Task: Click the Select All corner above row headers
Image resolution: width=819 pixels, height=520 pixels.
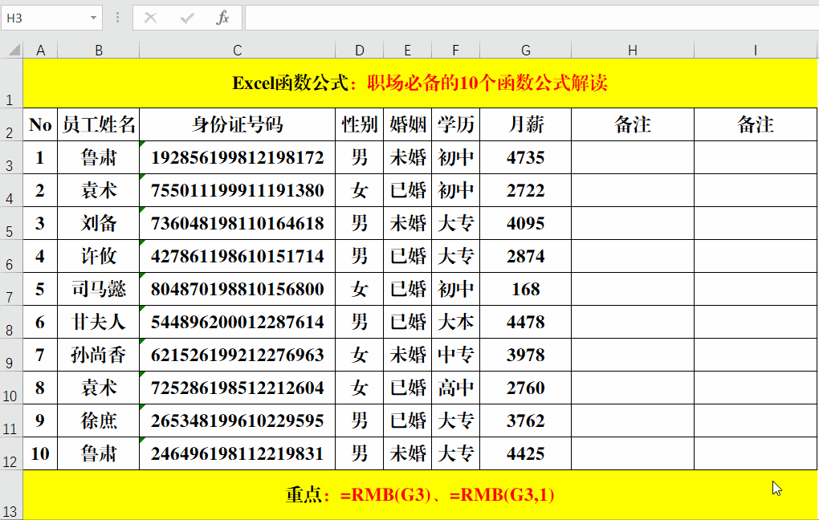Action: (x=10, y=50)
